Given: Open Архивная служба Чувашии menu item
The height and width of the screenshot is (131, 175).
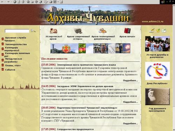Looking at the screenshot, I should 15,39.
